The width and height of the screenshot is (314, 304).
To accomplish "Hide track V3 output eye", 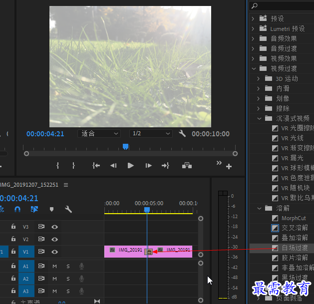I will [54, 227].
